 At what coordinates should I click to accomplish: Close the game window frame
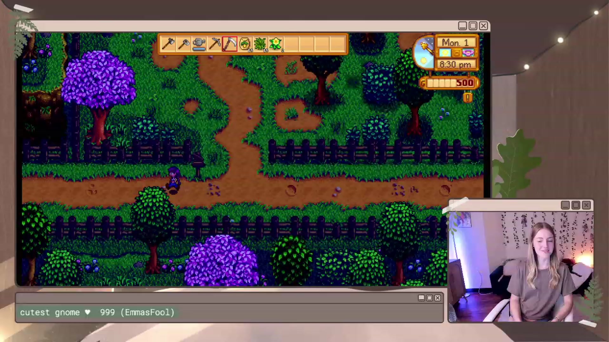click(483, 26)
